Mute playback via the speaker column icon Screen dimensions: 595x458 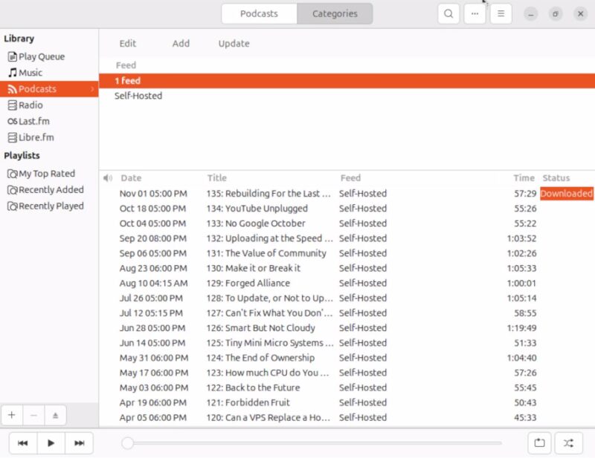[107, 177]
